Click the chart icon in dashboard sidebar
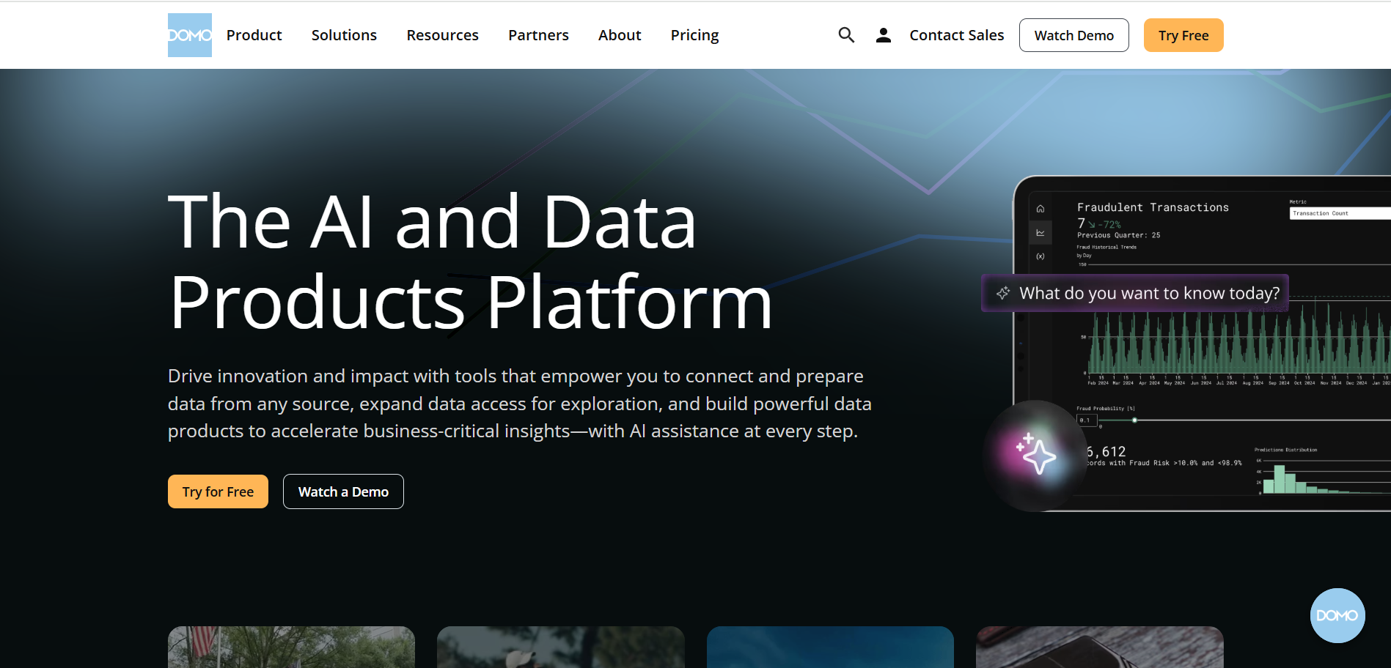Viewport: 1391px width, 668px height. 1041,233
